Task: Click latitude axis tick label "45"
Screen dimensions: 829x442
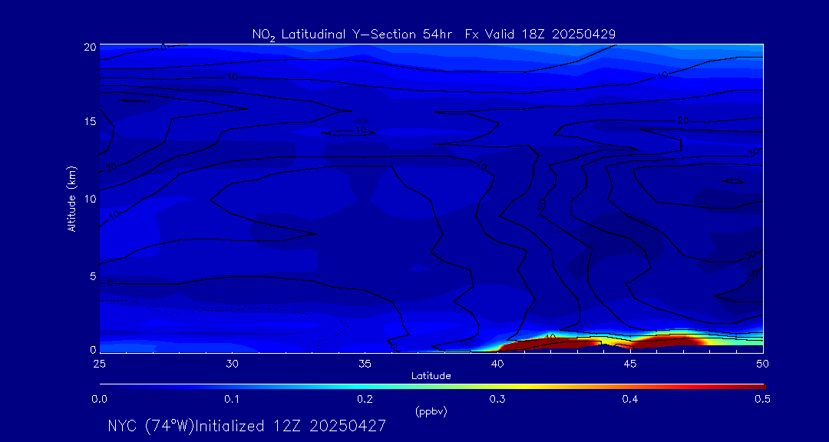Action: 630,364
